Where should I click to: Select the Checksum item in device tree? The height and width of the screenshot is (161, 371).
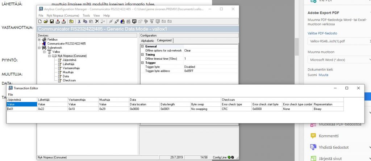[x=69, y=80]
